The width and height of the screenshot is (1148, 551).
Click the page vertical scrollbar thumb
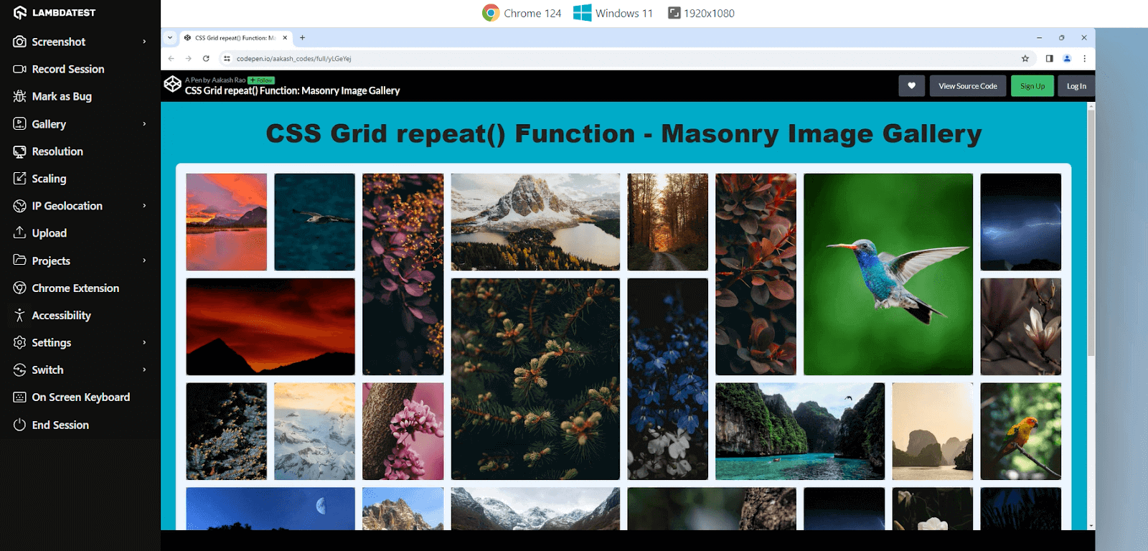pyautogui.click(x=1091, y=233)
